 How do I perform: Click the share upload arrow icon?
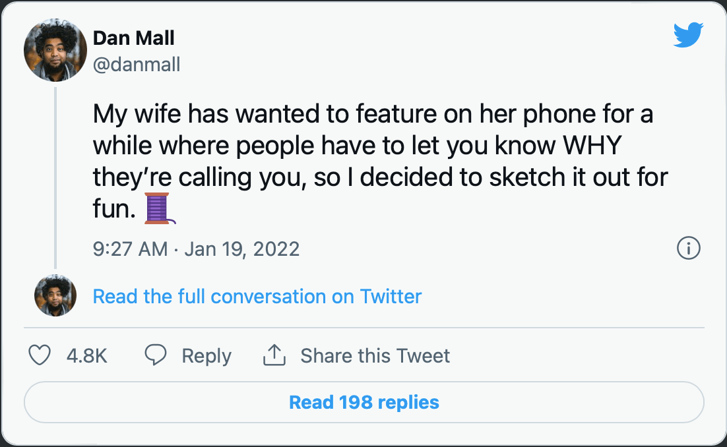274,355
